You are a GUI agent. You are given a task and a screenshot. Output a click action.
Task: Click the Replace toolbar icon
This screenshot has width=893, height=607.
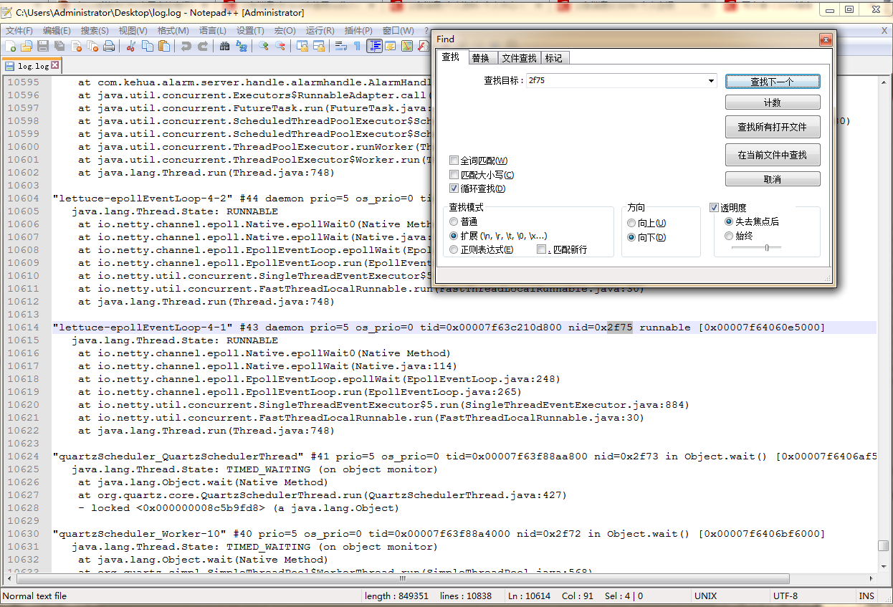pyautogui.click(x=242, y=46)
